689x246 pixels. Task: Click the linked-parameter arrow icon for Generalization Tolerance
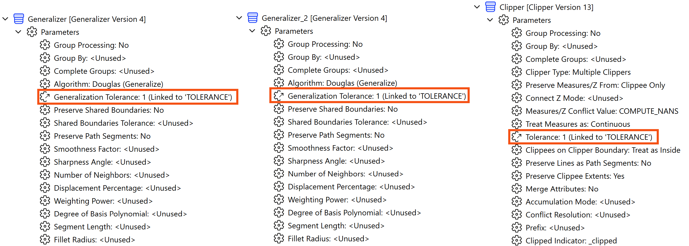(x=45, y=97)
